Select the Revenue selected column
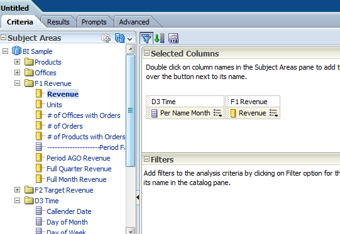Screen dimensions: 340x234 [x=253, y=113]
